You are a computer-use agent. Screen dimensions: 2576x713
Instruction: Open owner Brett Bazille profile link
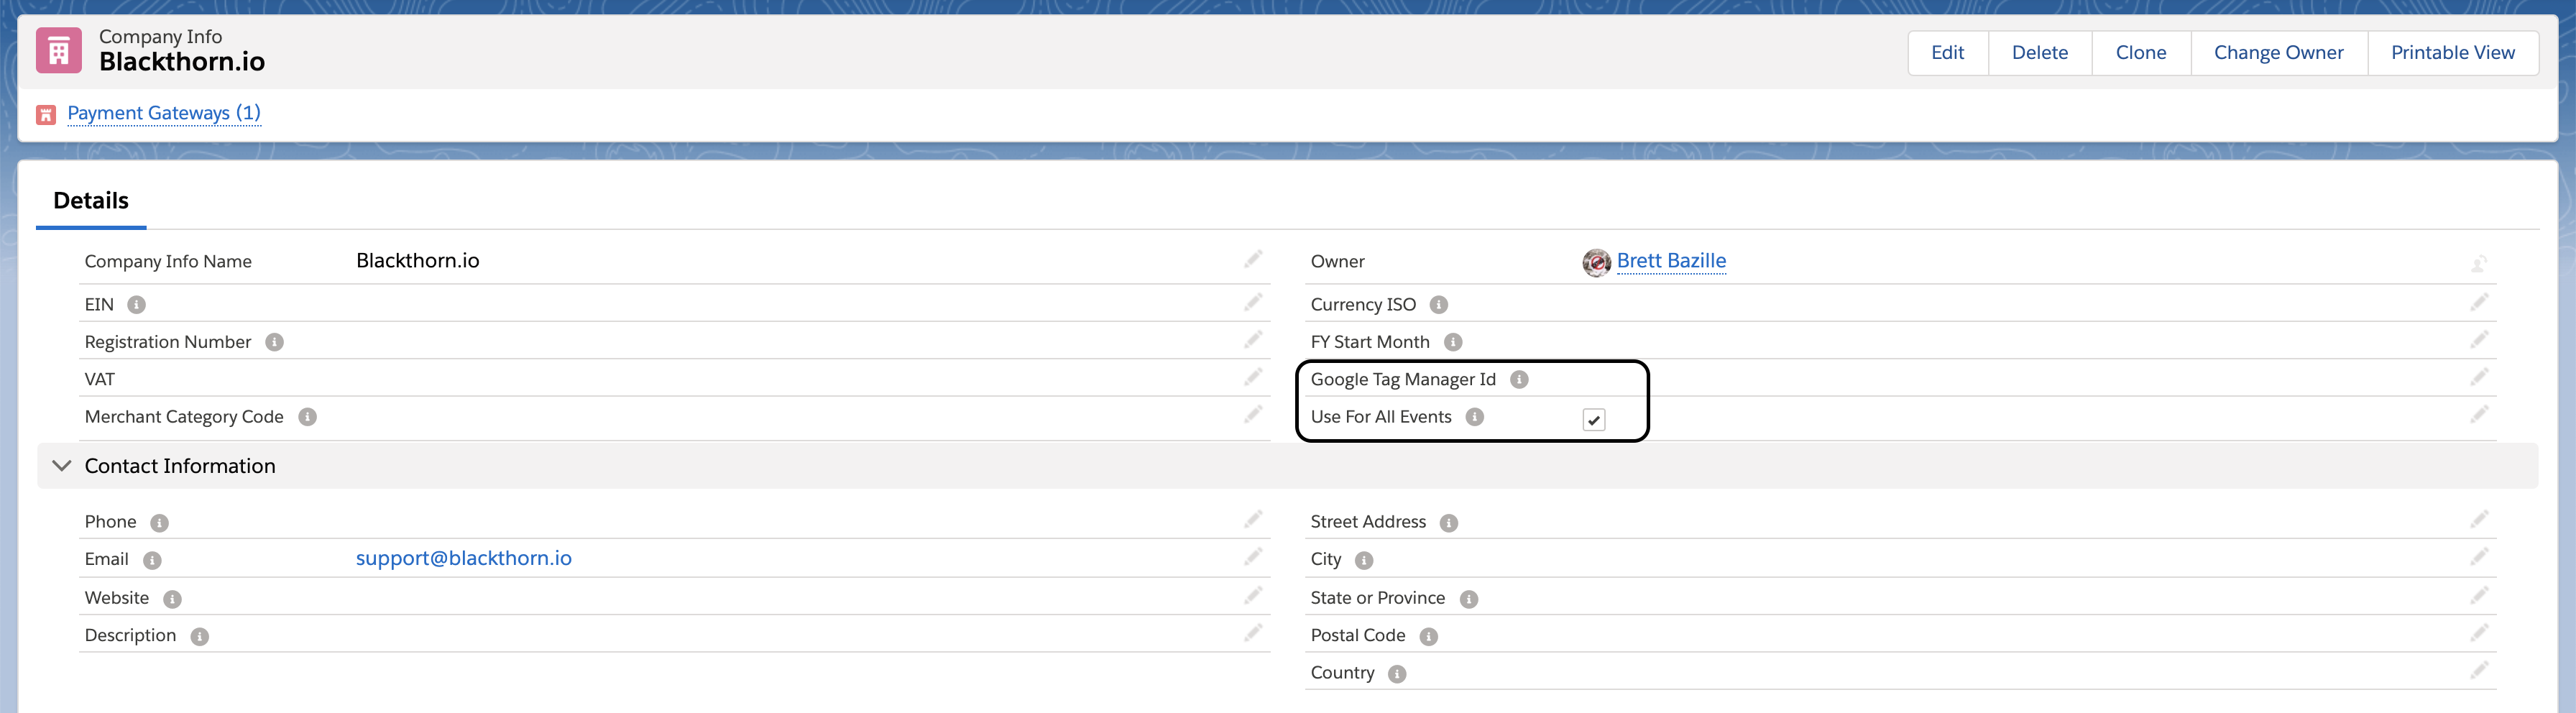[x=1671, y=261]
